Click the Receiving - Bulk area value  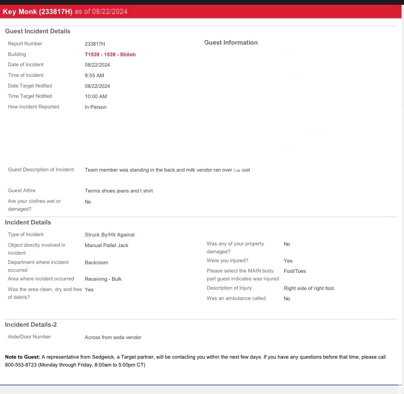tap(103, 279)
